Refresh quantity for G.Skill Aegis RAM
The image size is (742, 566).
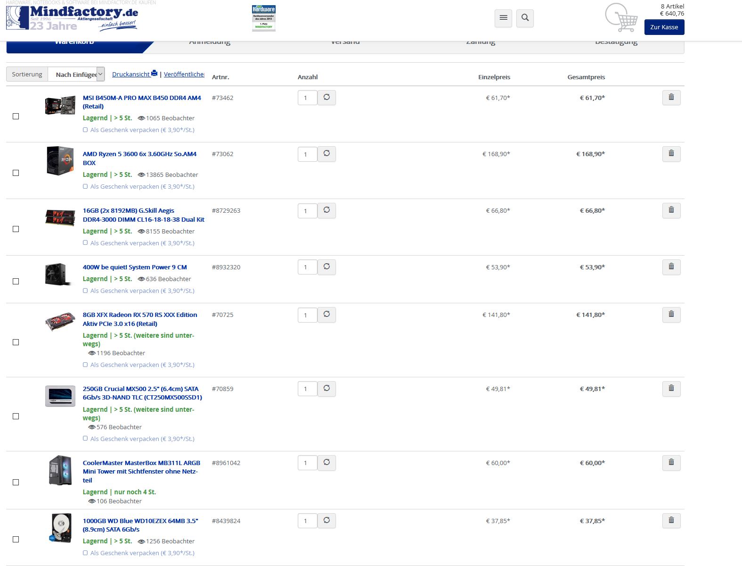click(x=326, y=210)
